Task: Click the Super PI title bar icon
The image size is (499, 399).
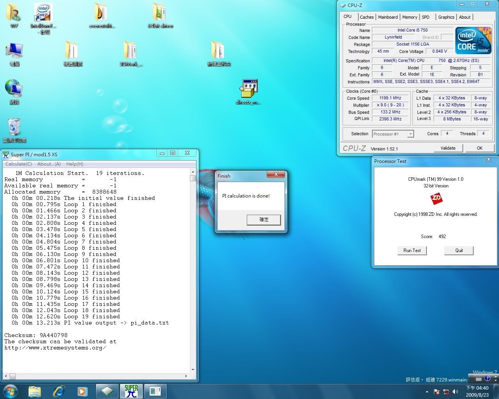Action: click(6, 154)
